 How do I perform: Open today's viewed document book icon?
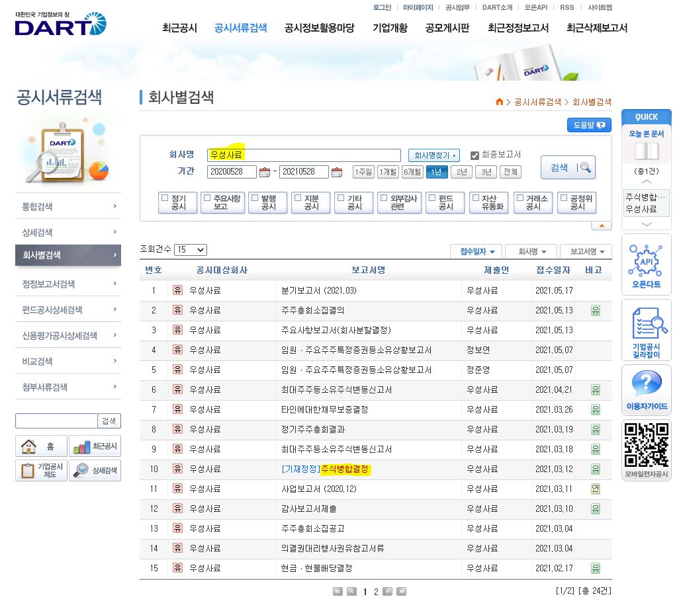[x=646, y=151]
